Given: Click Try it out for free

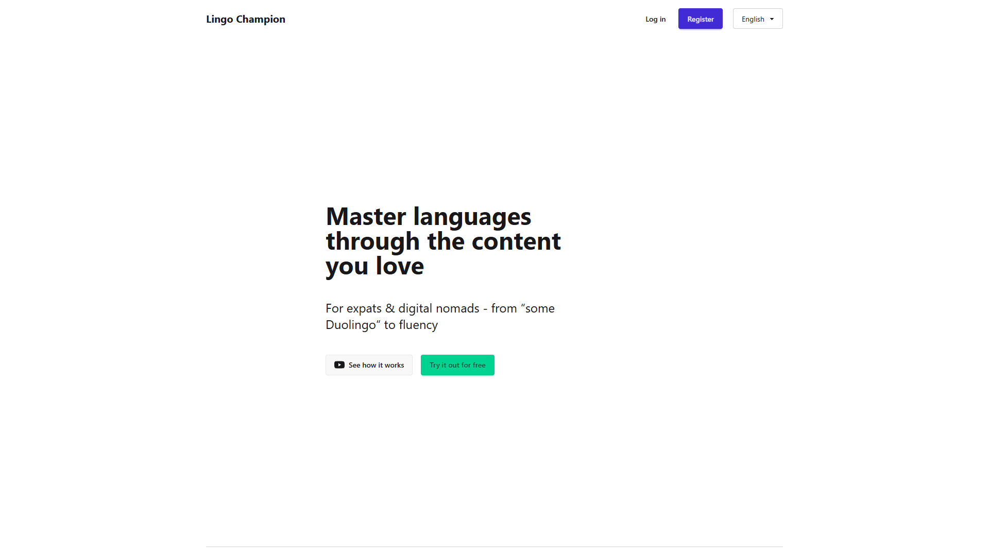Looking at the screenshot, I should pos(457,365).
